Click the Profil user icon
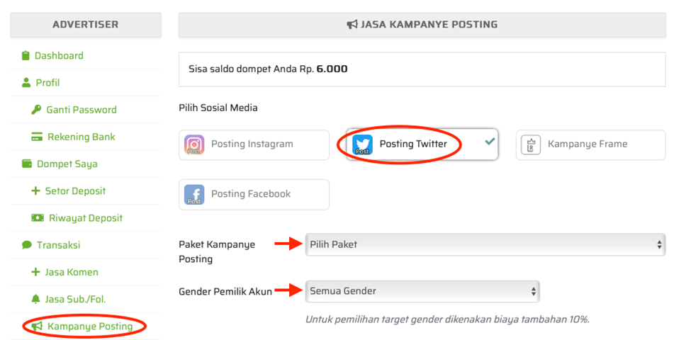The height and width of the screenshot is (340, 691). 27,83
